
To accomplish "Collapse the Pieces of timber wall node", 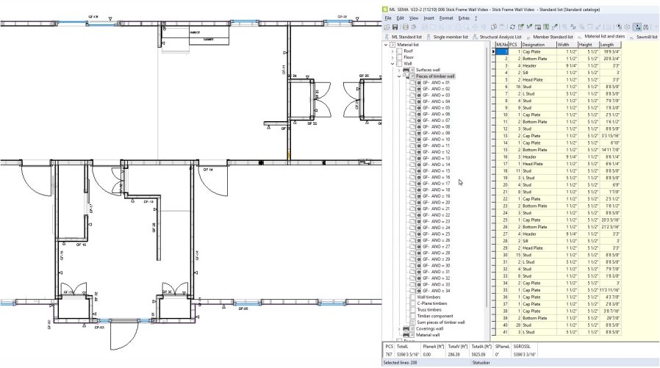I will (x=399, y=76).
